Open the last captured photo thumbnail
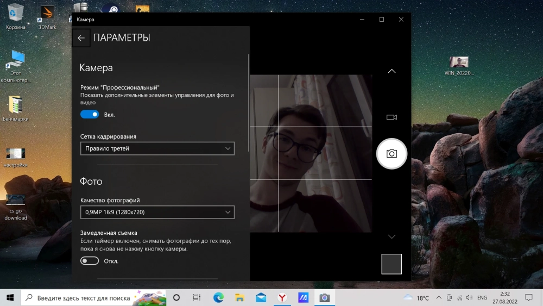This screenshot has height=306, width=543. pyautogui.click(x=392, y=264)
